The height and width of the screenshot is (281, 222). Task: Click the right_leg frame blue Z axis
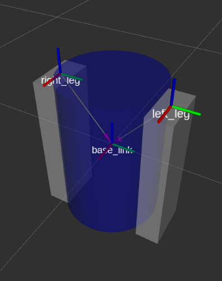(x=59, y=60)
